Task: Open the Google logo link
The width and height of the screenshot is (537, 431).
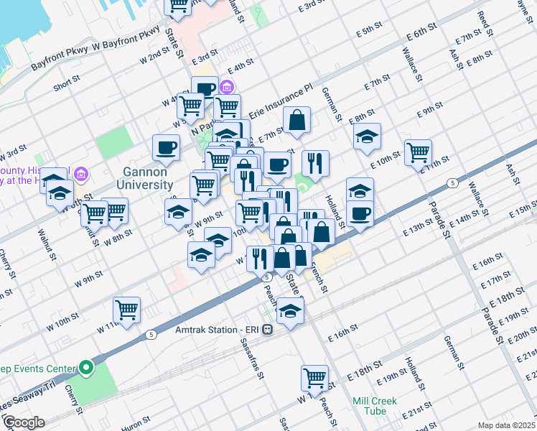Action: [24, 423]
